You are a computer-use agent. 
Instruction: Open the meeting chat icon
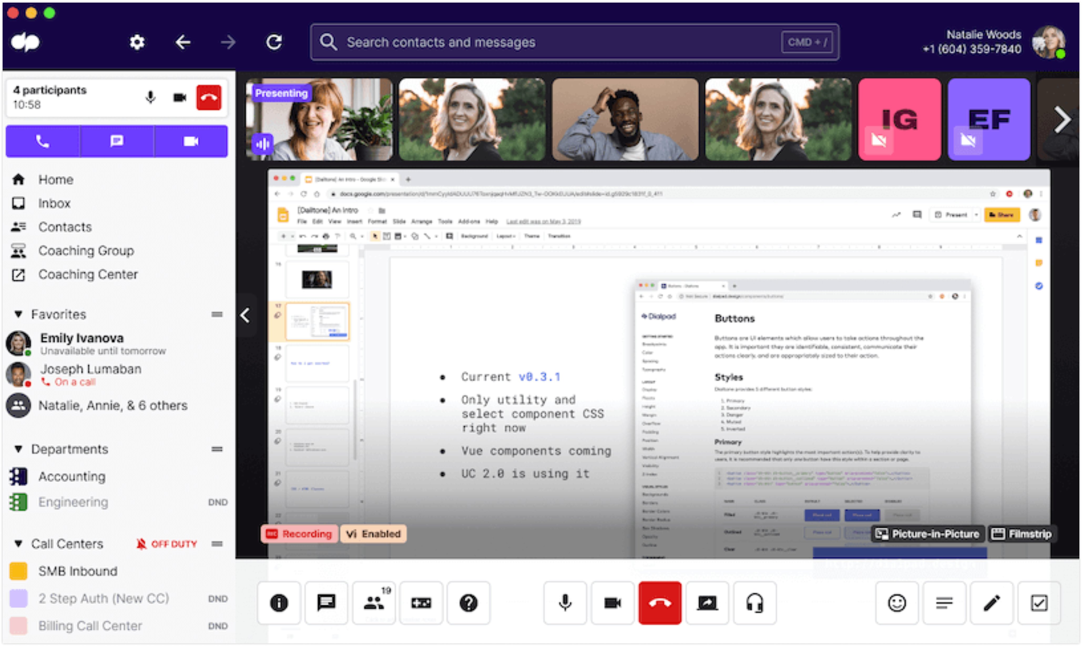pos(326,603)
